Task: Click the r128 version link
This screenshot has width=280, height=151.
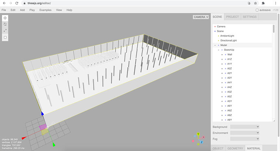Action: click(x=276, y=10)
